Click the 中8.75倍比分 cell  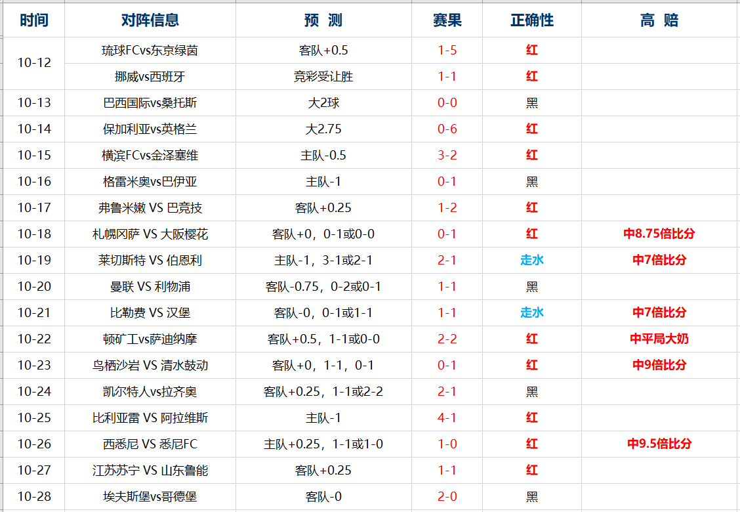[x=659, y=234]
